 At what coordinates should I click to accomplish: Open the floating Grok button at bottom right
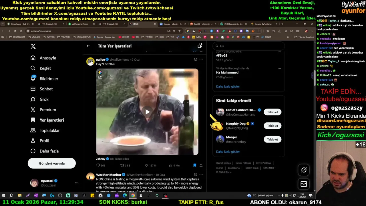[304, 170]
